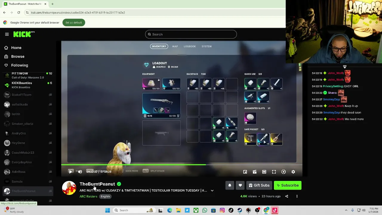This screenshot has height=215, width=382.
Task: Expand the stream title chevron
Action: pos(212,191)
